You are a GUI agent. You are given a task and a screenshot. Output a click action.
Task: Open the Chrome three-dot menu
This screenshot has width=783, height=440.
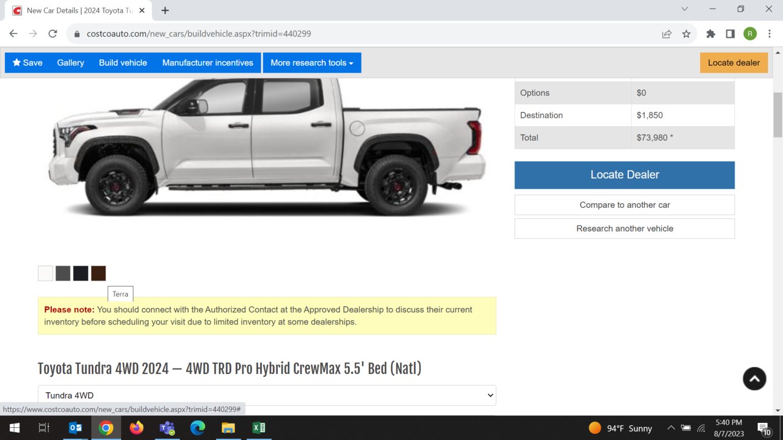click(x=768, y=34)
